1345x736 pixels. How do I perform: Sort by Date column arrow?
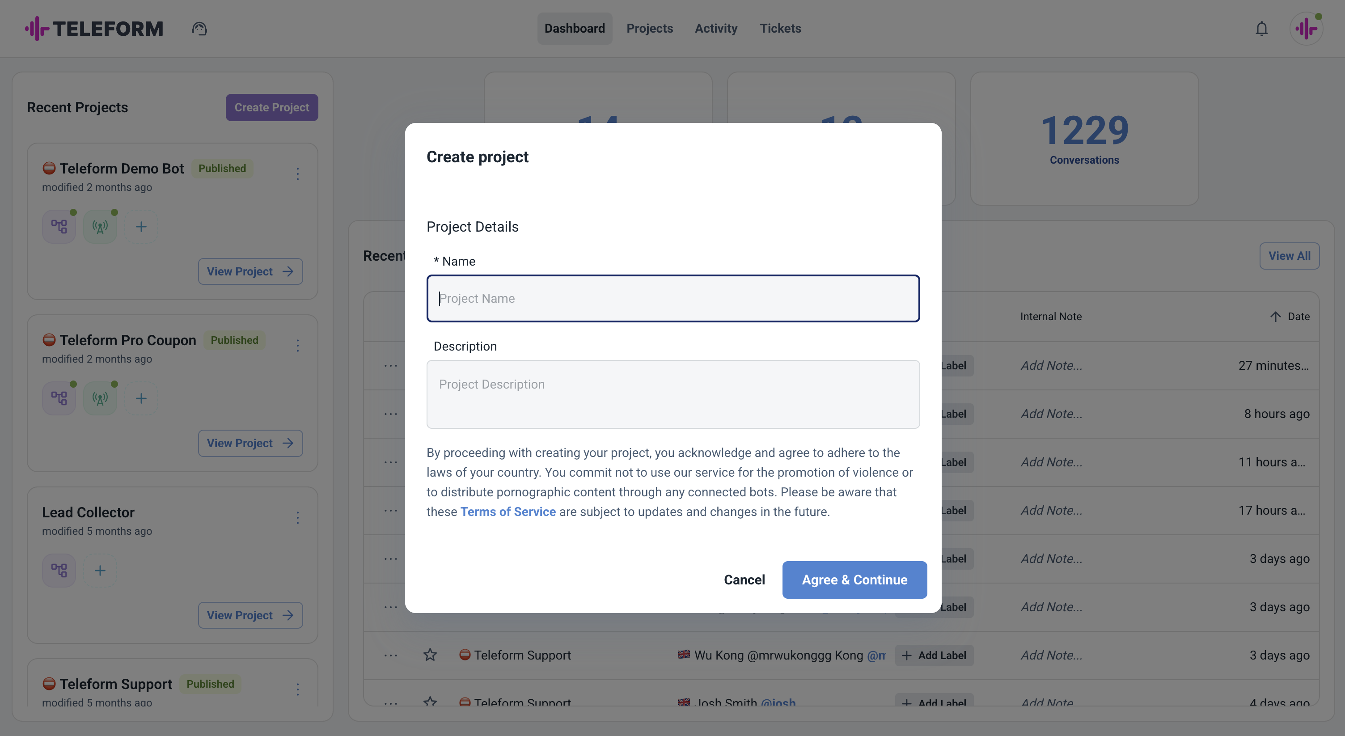click(x=1276, y=316)
